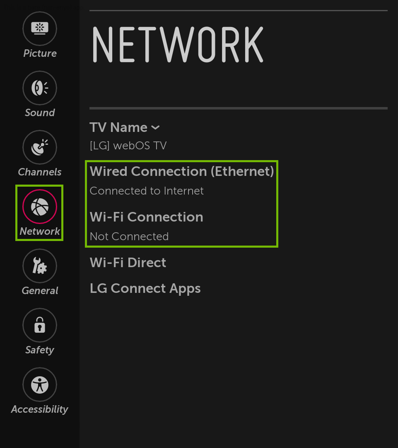Open the TV Name selector arrow
This screenshot has height=448, width=398.
[x=155, y=127]
